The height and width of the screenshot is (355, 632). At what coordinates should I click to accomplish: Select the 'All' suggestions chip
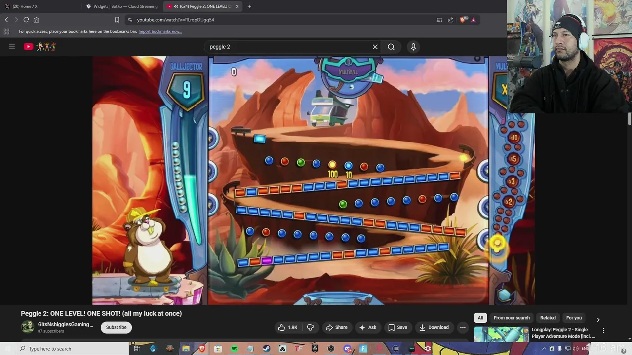(480, 318)
